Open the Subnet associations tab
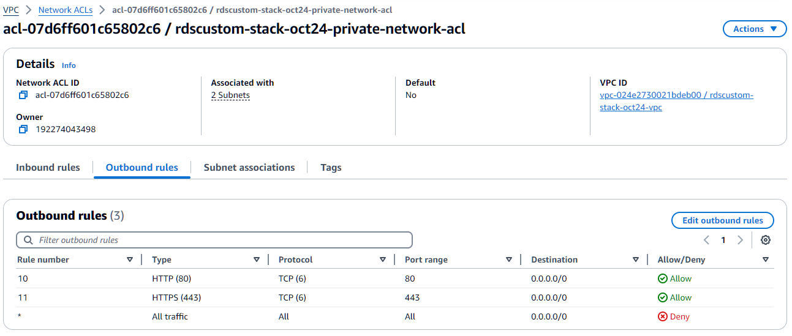This screenshot has height=336, width=792. click(249, 167)
